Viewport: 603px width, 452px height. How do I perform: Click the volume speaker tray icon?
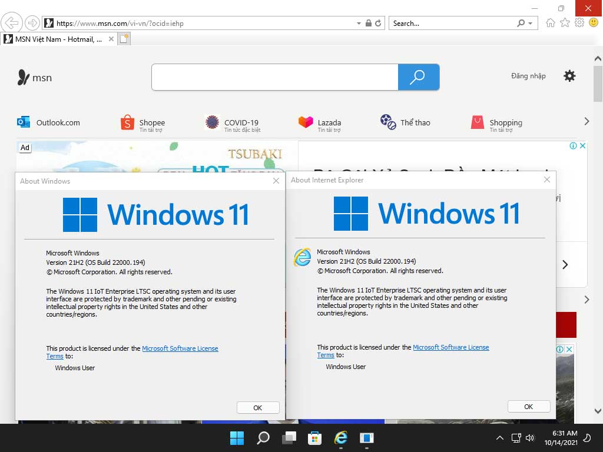[x=530, y=438]
